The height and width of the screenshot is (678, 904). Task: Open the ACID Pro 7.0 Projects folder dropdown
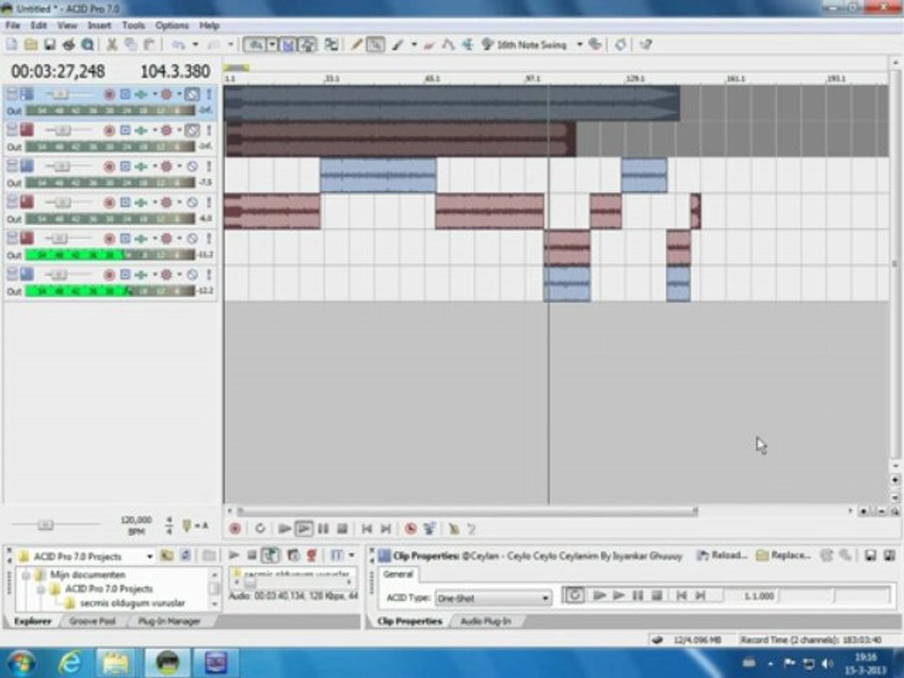point(150,557)
